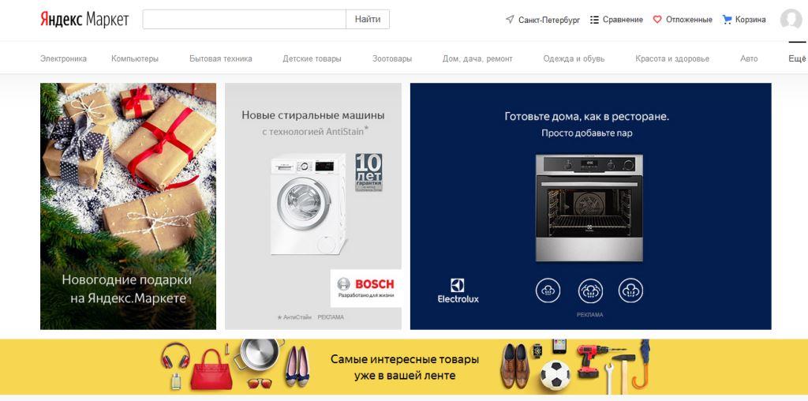This screenshot has width=808, height=401.
Task: Open the user profile avatar
Action: [791, 20]
